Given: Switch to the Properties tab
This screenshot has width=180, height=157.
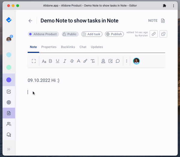Looking at the screenshot, I should (x=49, y=47).
